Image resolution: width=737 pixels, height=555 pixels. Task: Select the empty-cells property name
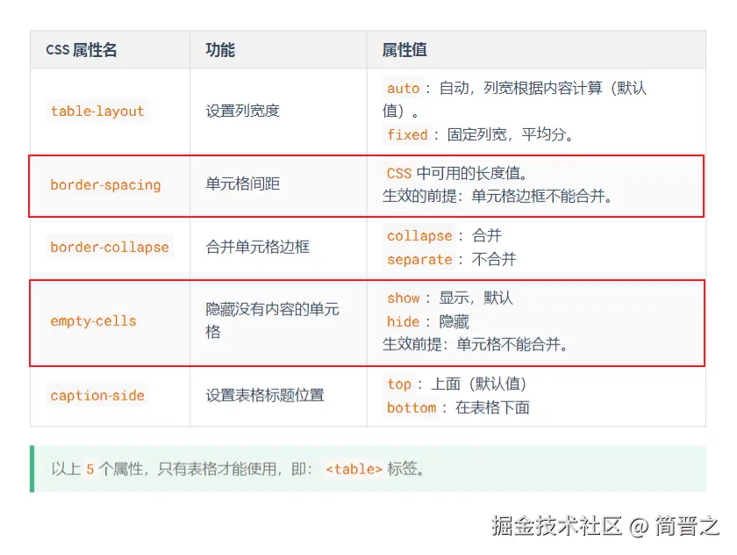[92, 321]
